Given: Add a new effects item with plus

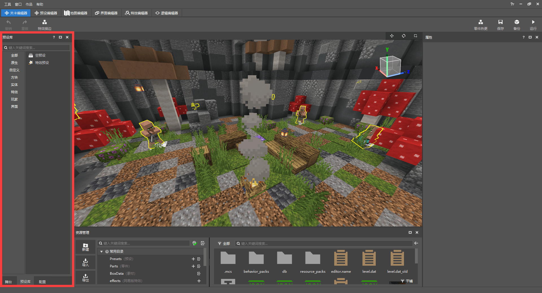Looking at the screenshot, I should 199,281.
